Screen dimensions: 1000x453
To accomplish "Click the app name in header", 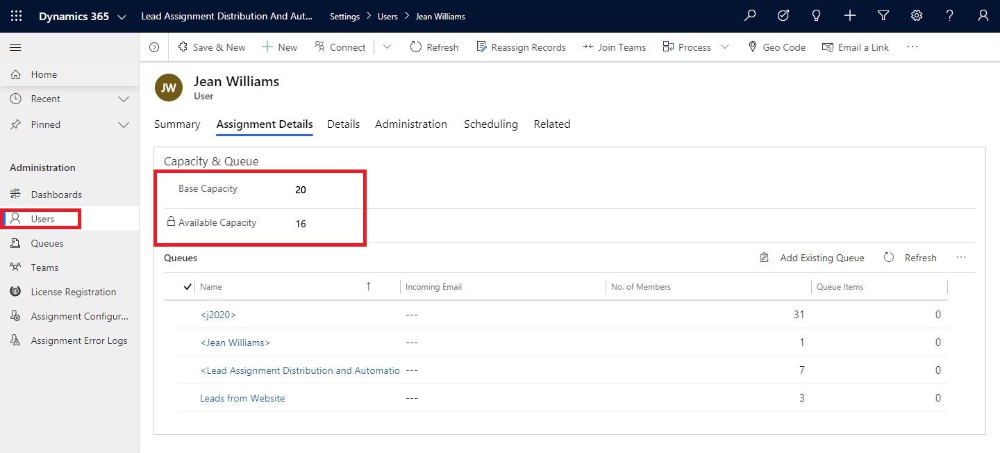I will (226, 17).
